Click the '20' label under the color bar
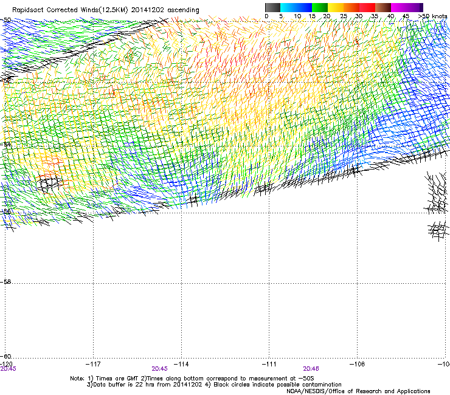This screenshot has width=450, height=395. pyautogui.click(x=327, y=16)
